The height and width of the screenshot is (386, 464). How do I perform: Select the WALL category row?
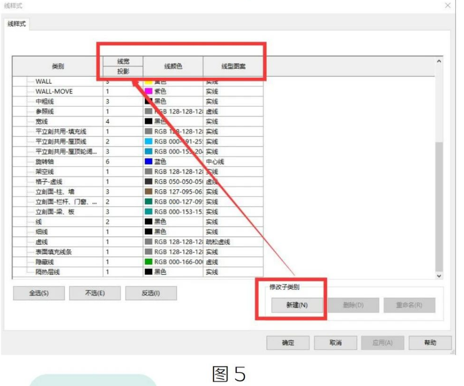tap(43, 82)
